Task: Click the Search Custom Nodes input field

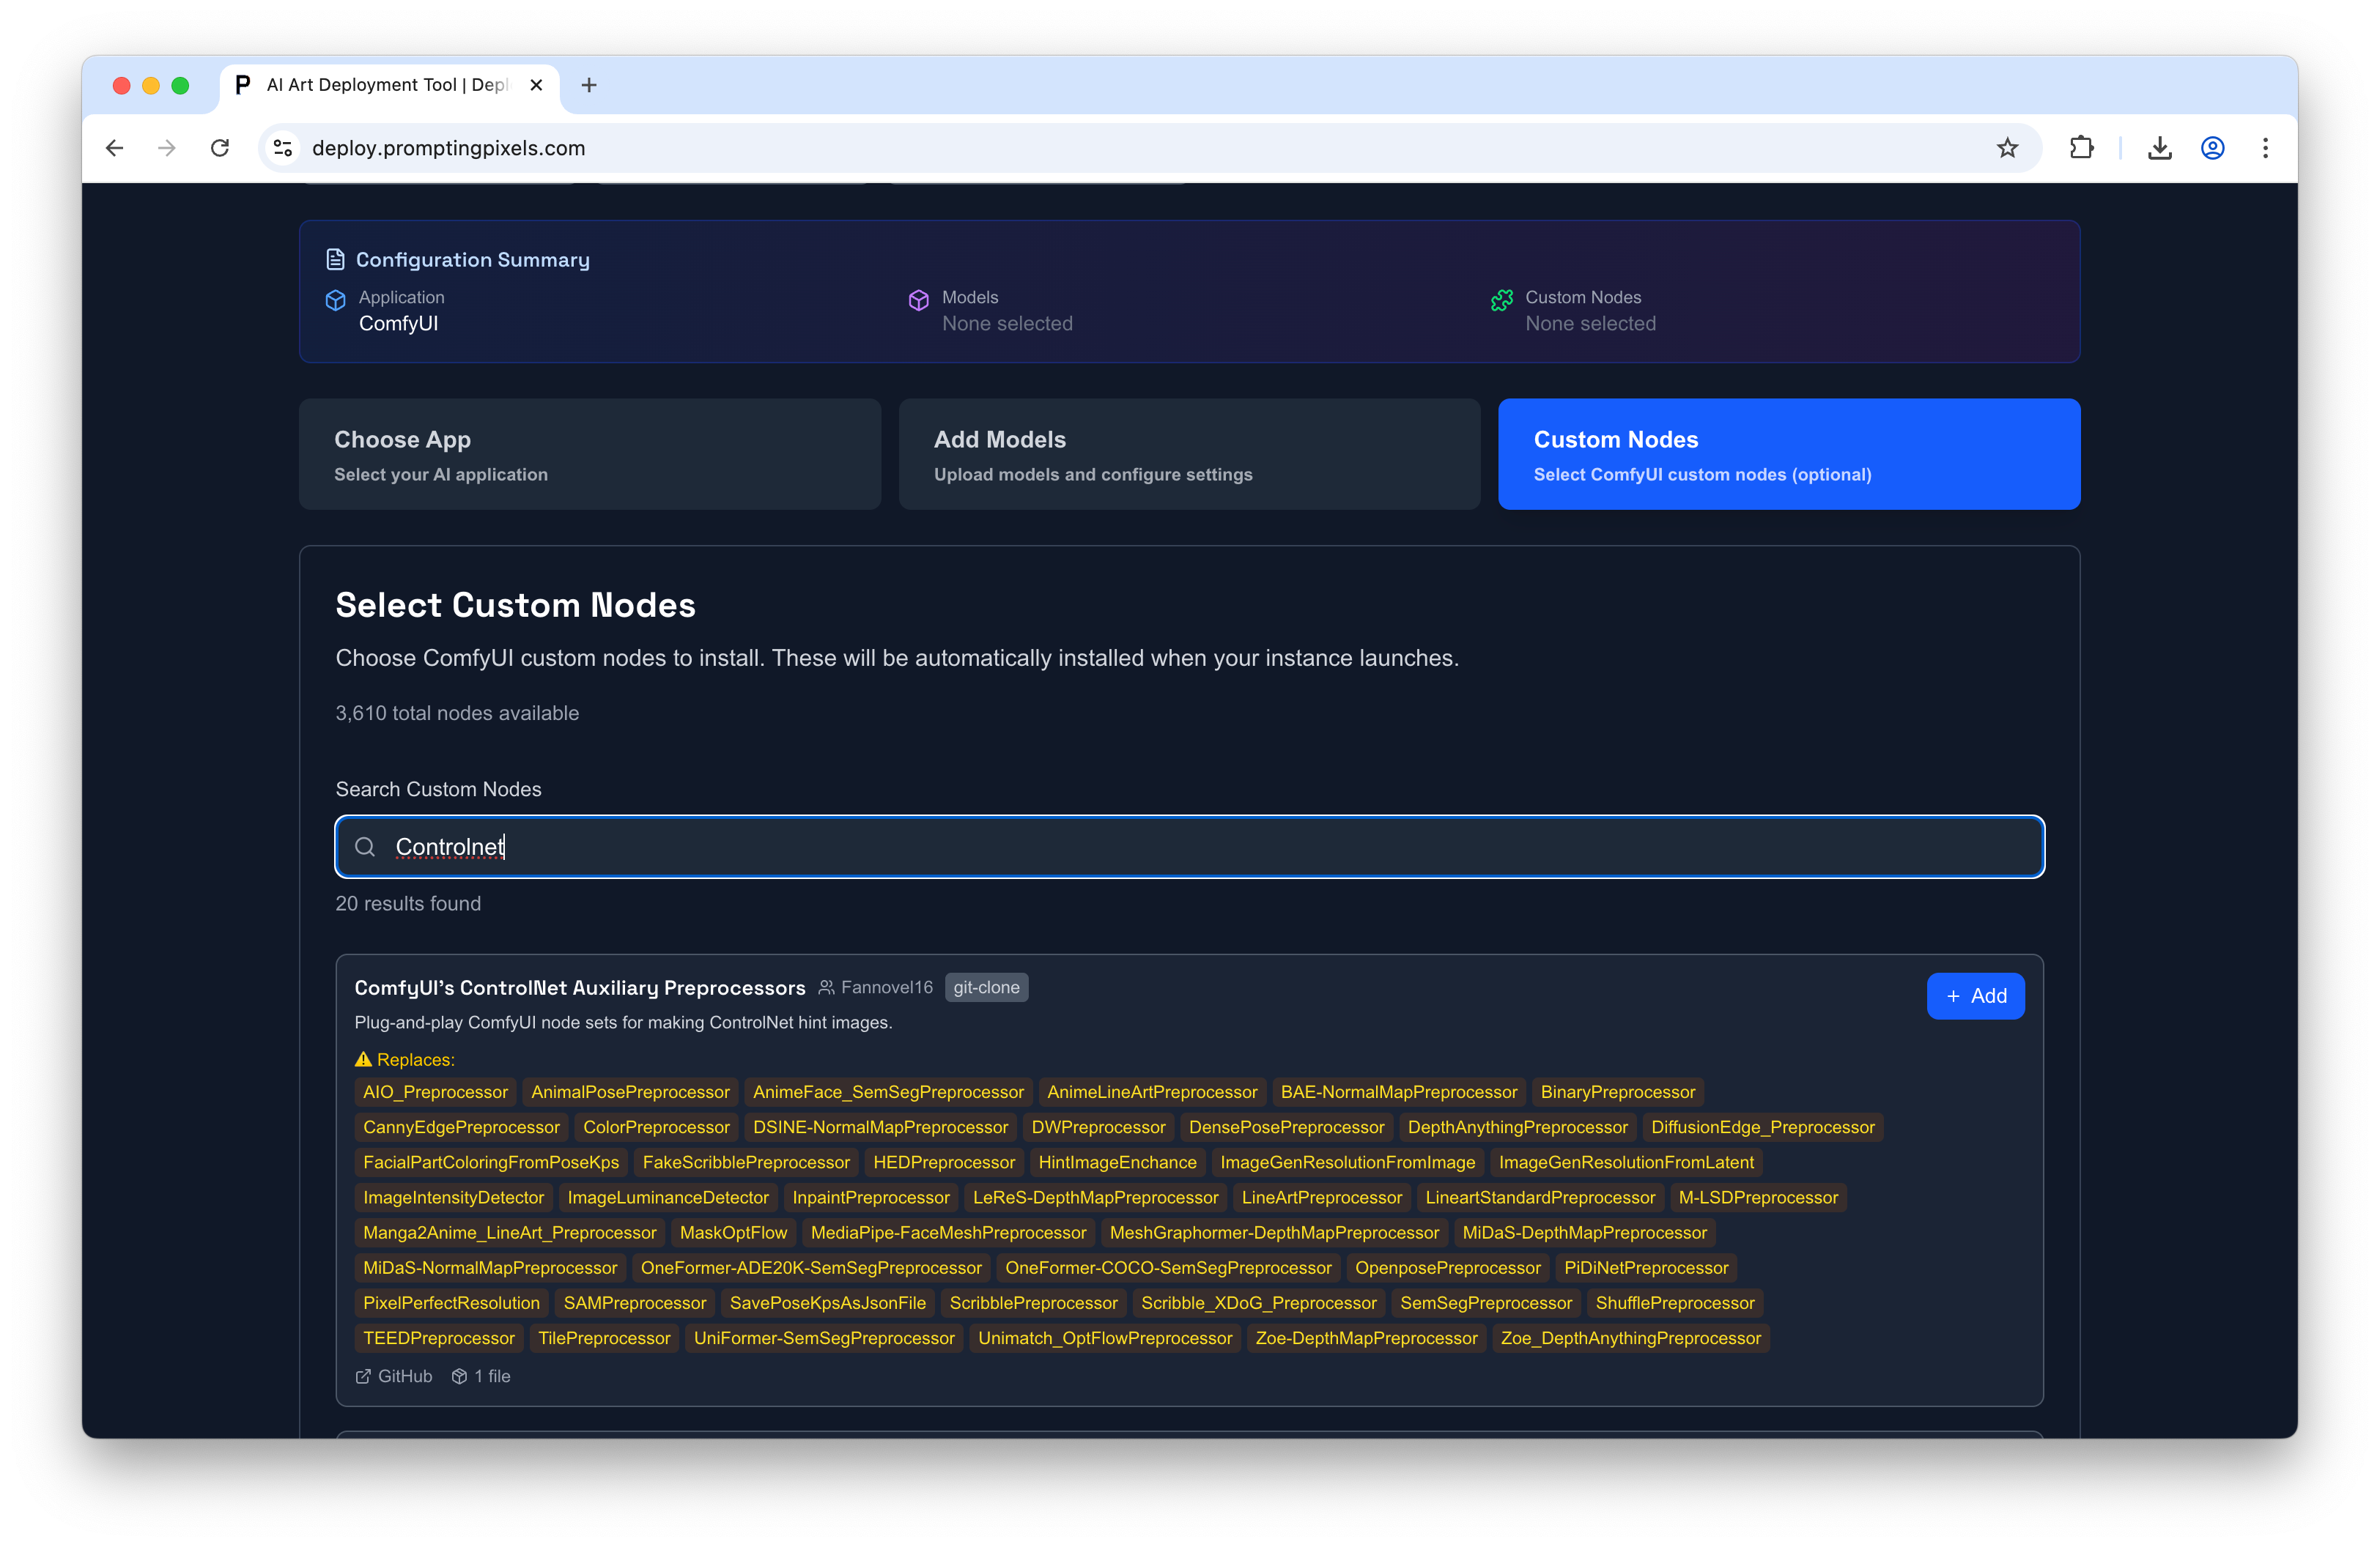Action: 1189,847
